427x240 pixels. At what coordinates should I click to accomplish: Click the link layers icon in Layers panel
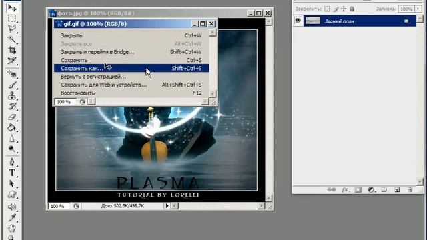tap(332, 189)
